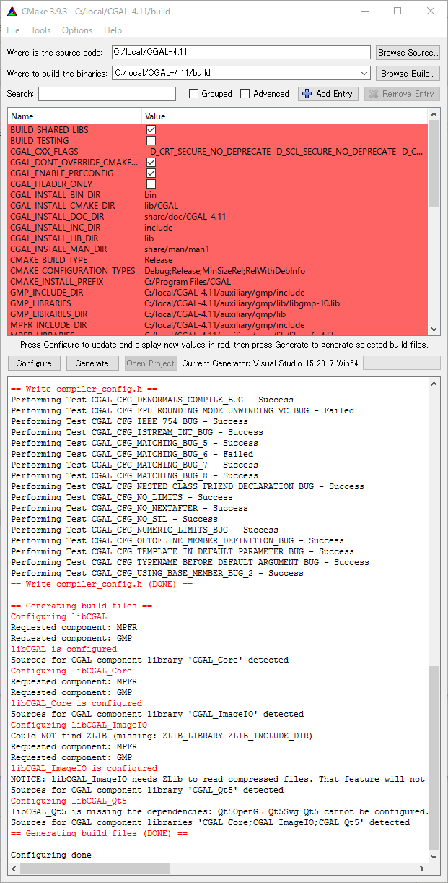Click the Generate button

(92, 363)
